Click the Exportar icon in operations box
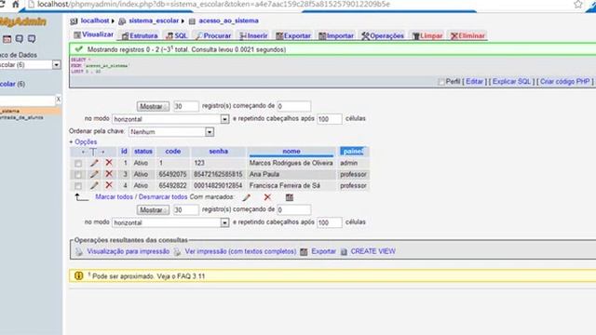The image size is (596, 335). click(x=304, y=252)
